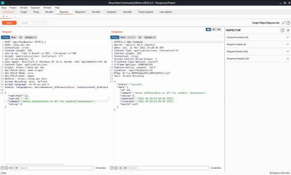
Task: Open Inspector help icon
Action: point(282,30)
